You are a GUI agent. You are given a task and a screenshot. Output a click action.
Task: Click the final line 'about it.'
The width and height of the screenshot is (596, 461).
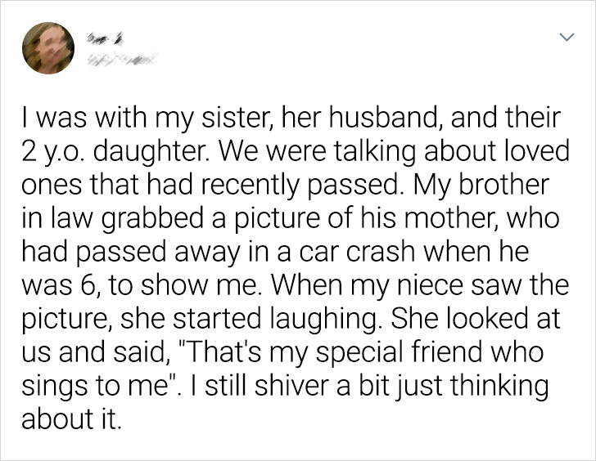point(72,418)
